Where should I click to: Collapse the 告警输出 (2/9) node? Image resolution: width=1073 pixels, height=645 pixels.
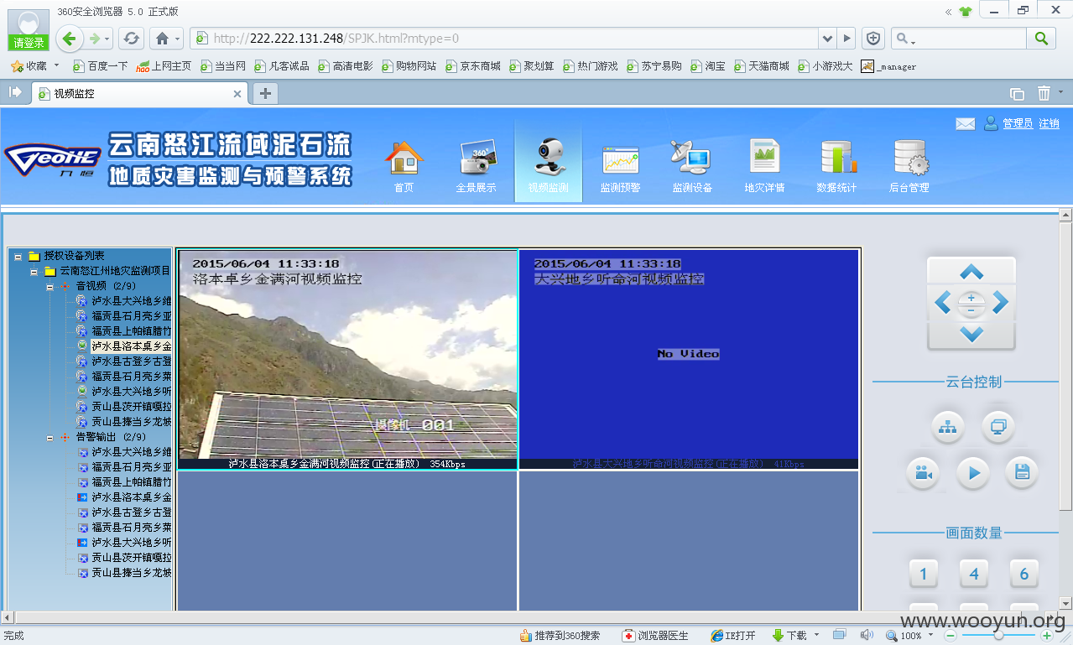point(49,437)
